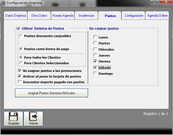The height and width of the screenshot is (135, 173).
Task: Check the Lunes checkbox
Action: [95, 37]
